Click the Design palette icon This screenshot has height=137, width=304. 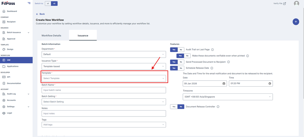pyautogui.click(x=4, y=49)
